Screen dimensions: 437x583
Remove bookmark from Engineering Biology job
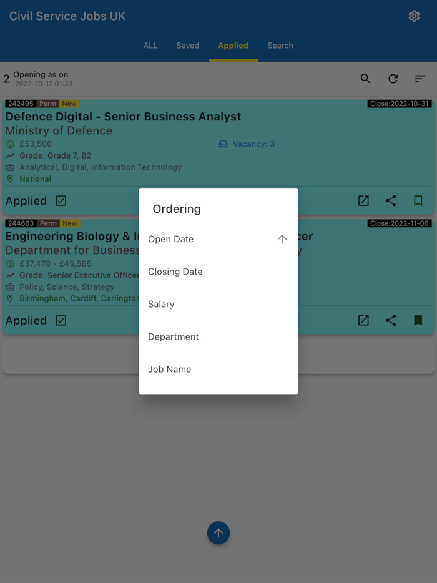[418, 320]
